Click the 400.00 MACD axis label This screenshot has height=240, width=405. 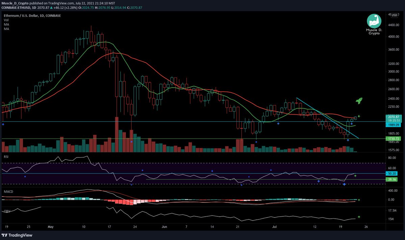(x=392, y=191)
